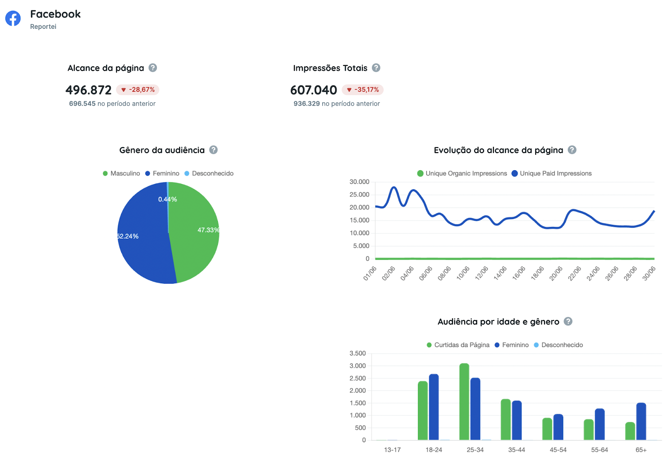Click the blue bar for 45-54
668x461 pixels.
[558, 427]
